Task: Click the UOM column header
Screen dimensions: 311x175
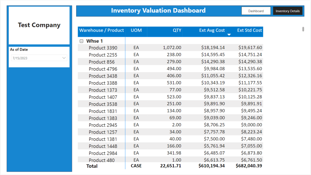Action: (136, 30)
